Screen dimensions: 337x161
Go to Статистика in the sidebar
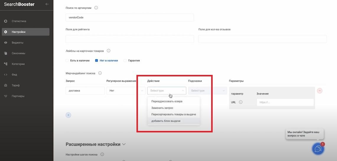[19, 21]
